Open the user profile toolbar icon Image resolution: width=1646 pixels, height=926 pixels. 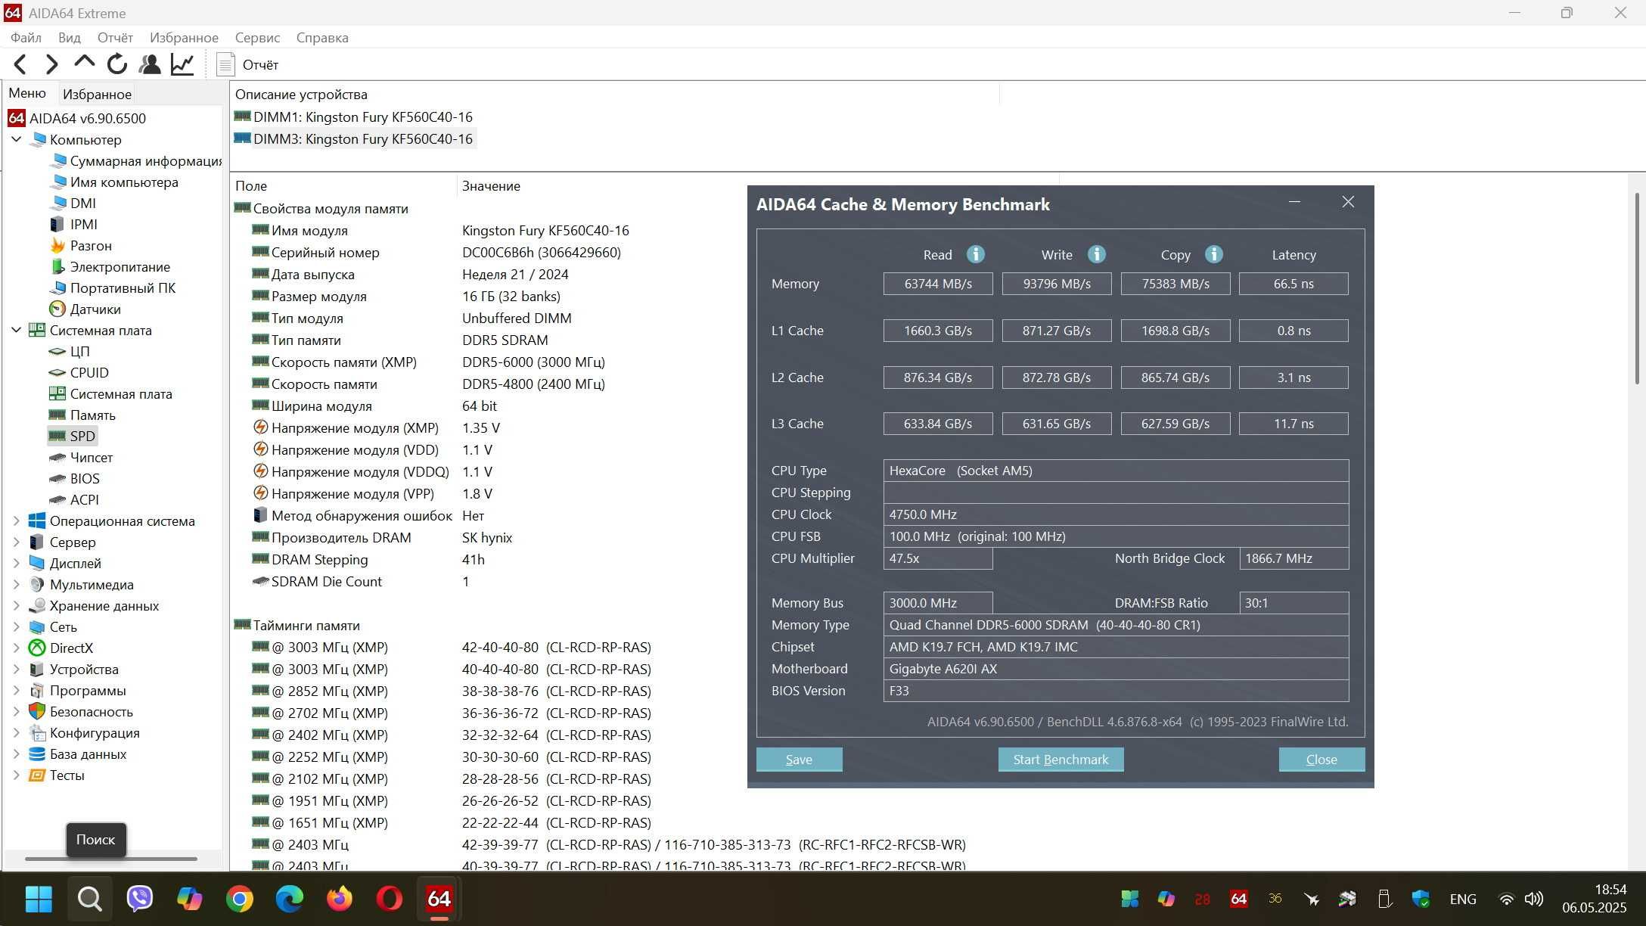click(150, 64)
